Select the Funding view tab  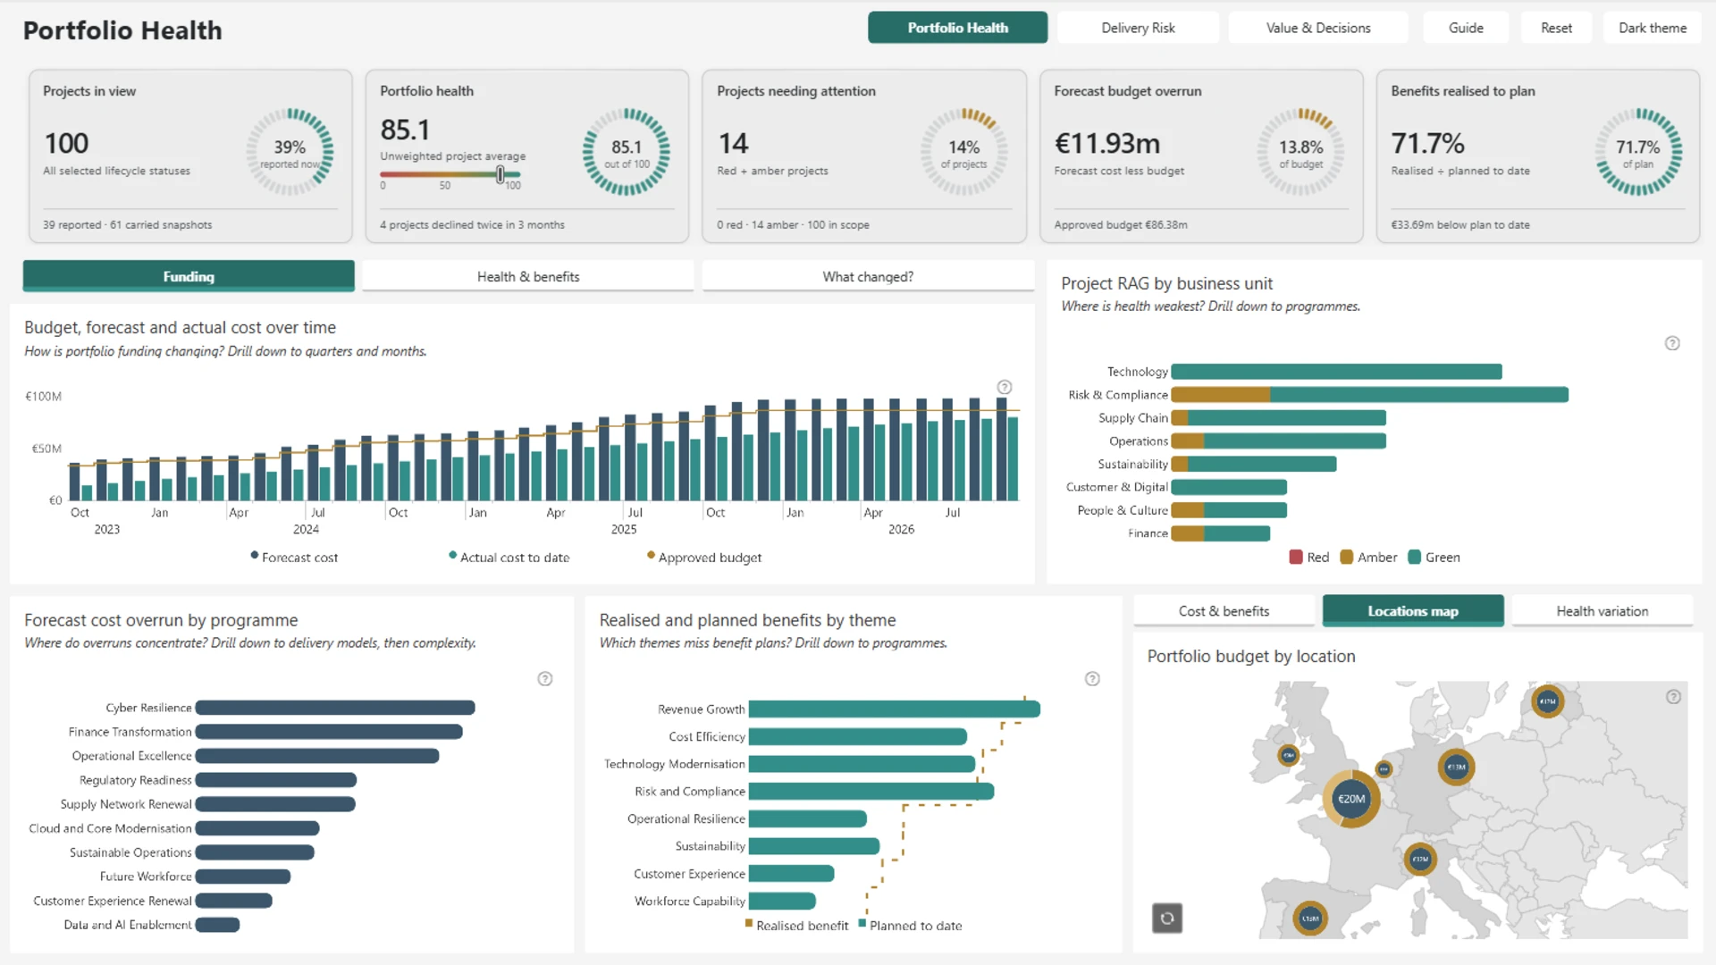point(189,276)
